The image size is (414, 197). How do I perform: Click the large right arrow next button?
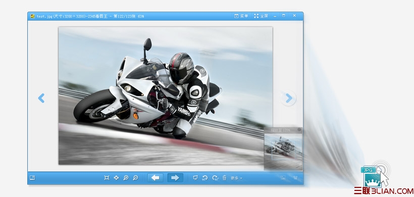(175, 178)
